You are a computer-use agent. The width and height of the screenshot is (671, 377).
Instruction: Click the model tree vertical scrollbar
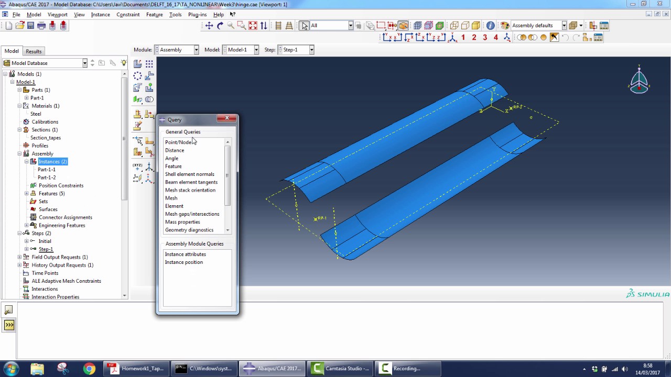124,138
